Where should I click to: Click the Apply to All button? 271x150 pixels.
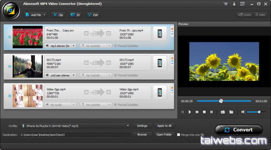164,126
